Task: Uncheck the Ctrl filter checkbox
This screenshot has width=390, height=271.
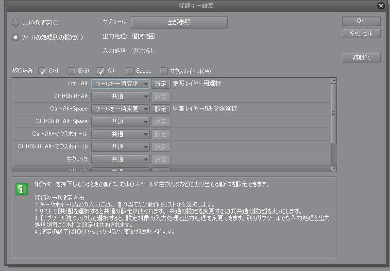Action: pos(42,71)
